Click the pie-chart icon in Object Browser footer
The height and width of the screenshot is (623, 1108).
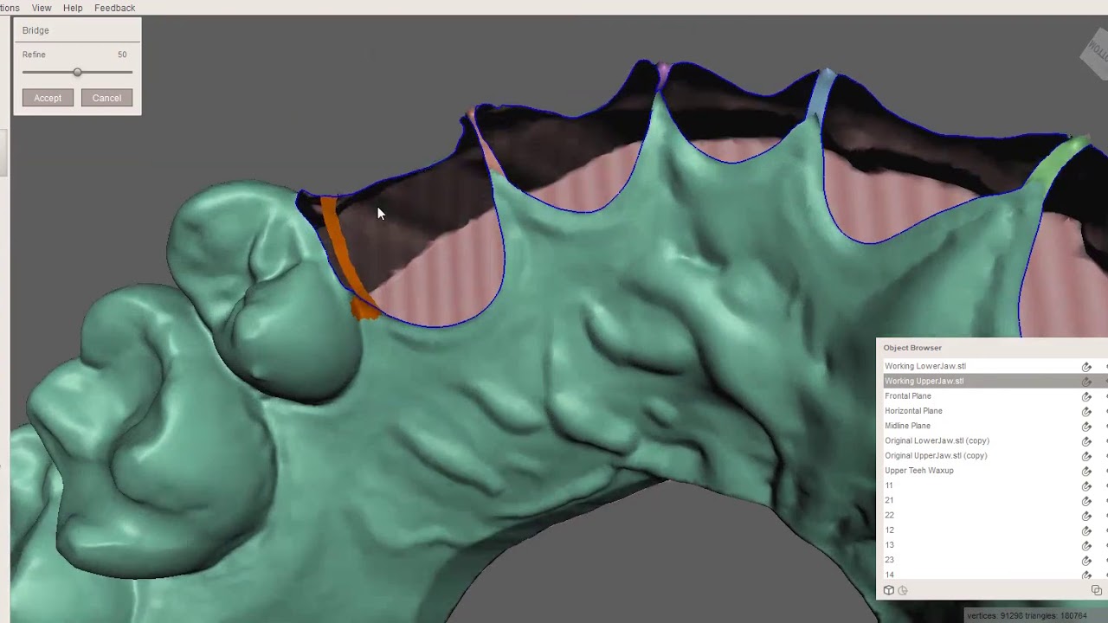pos(903,590)
